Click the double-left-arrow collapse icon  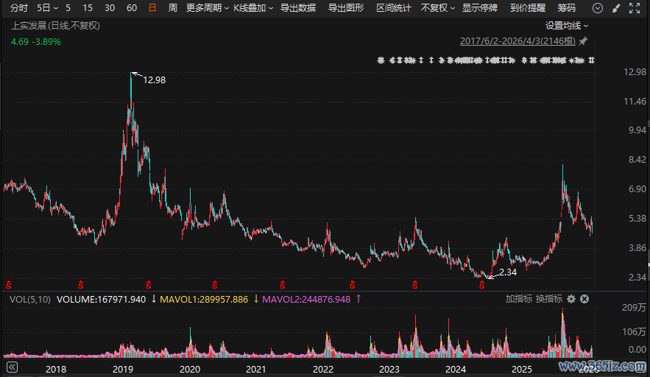coord(12,367)
